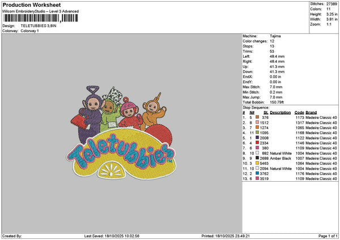Click the design name 'TELETUBBIES 3,8IN'
The height and width of the screenshot is (240, 340).
point(39,26)
